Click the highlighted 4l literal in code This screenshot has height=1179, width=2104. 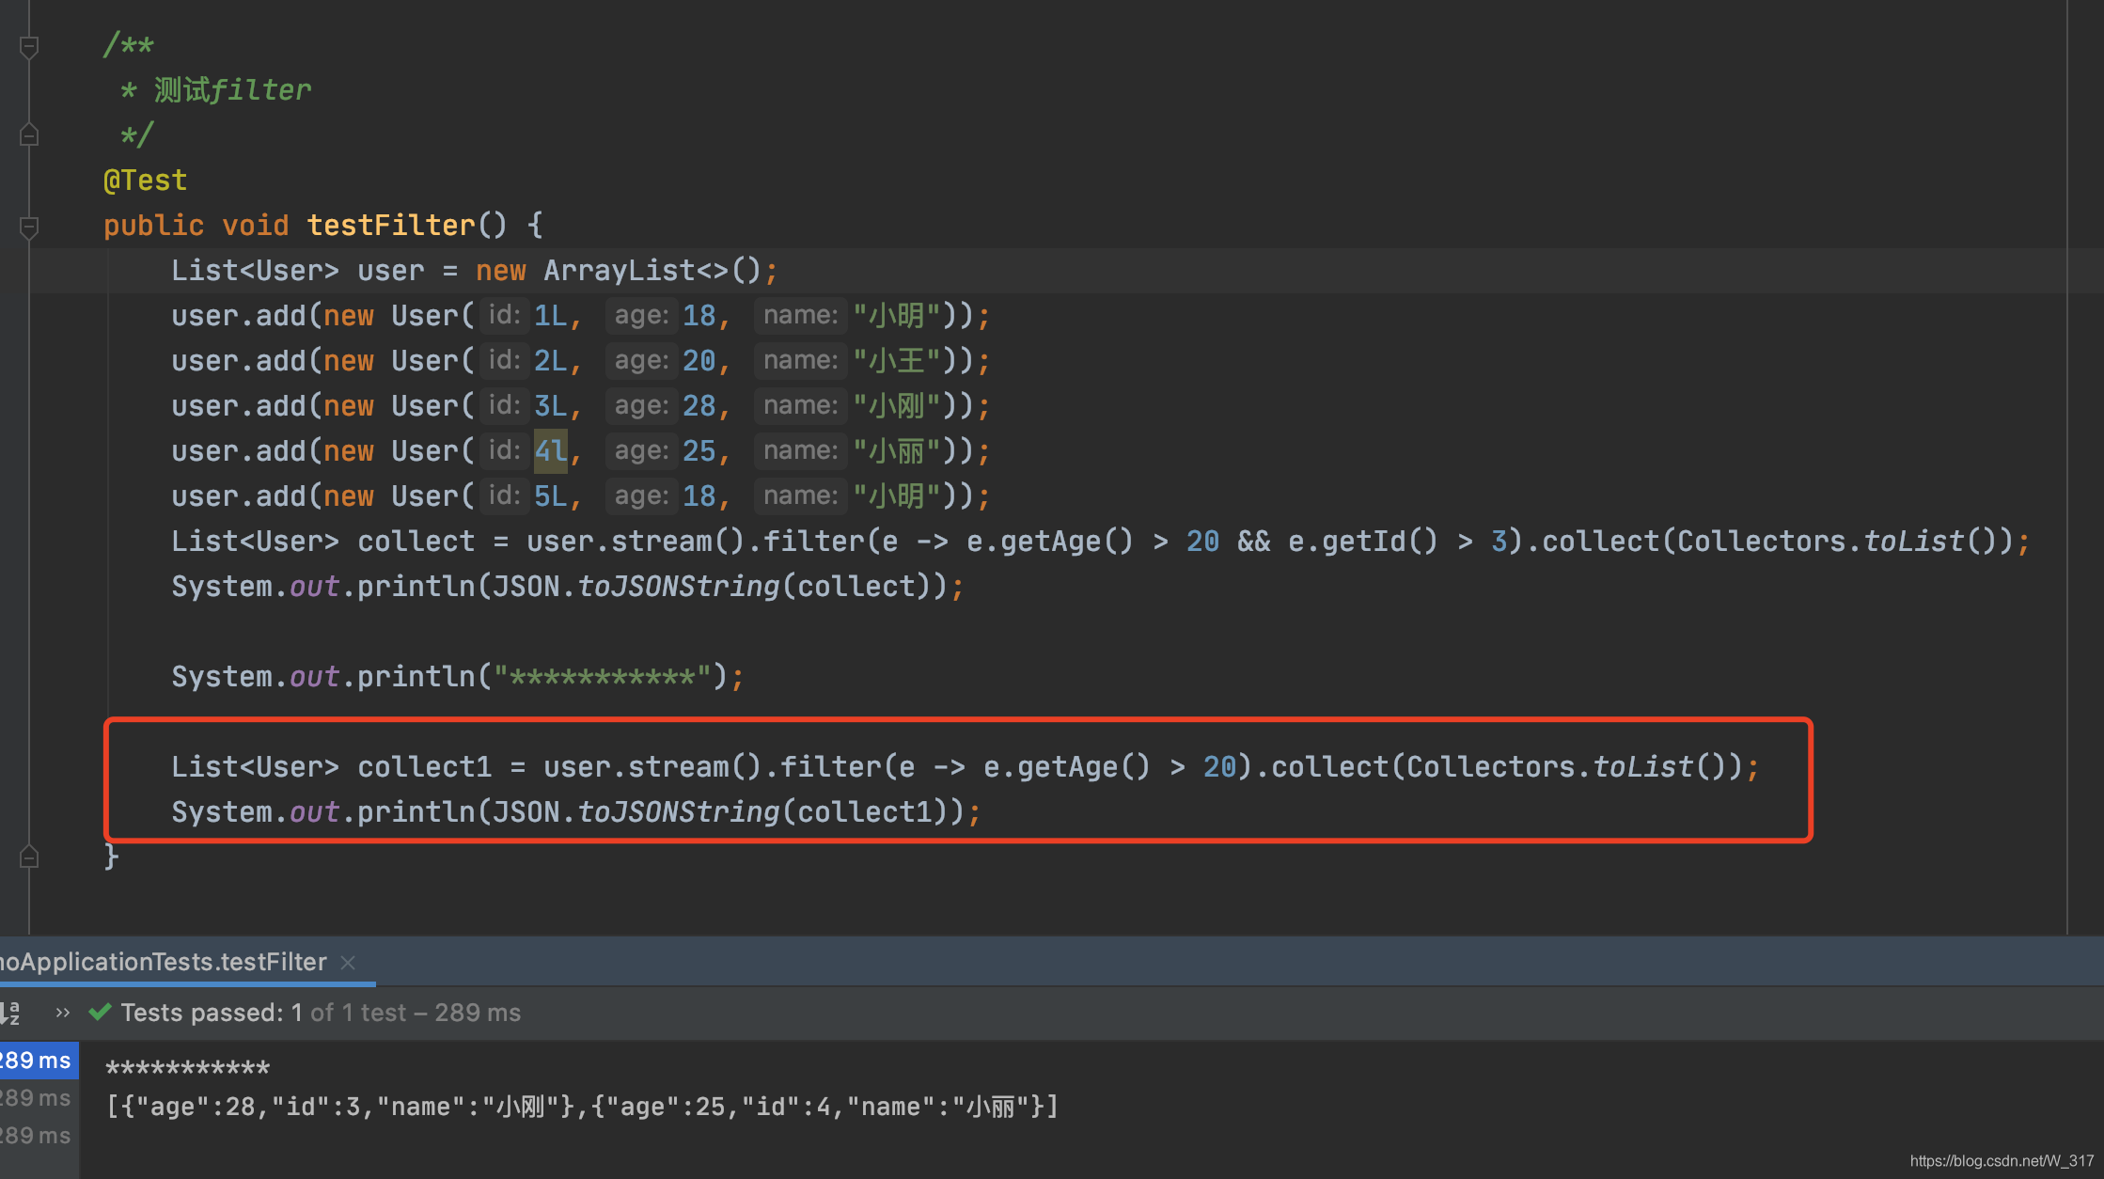click(550, 451)
